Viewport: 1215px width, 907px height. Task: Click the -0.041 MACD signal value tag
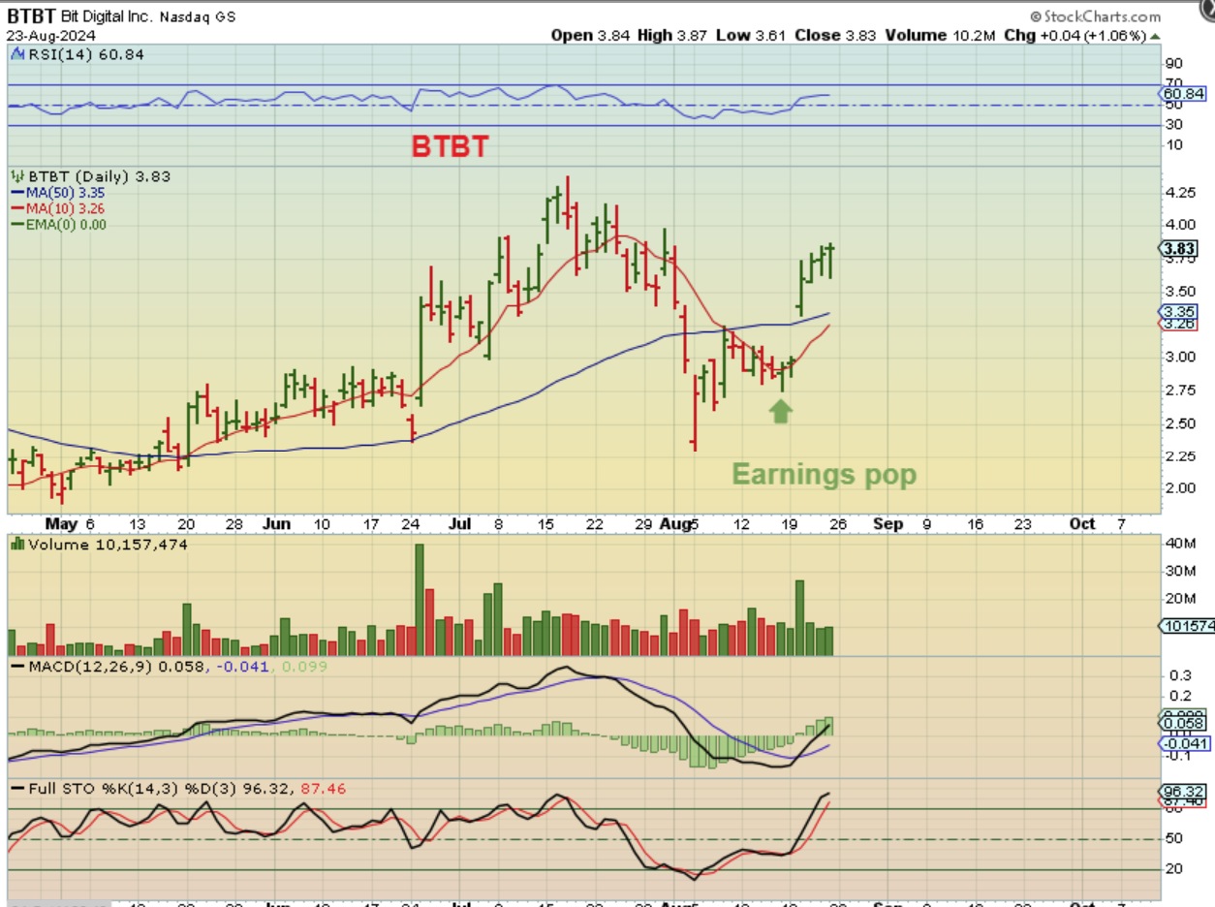(1183, 743)
